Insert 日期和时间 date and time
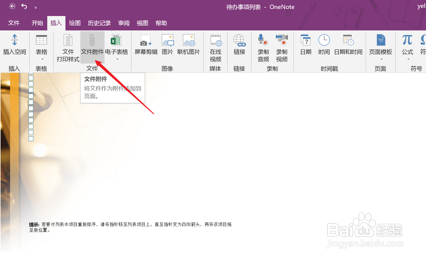The width and height of the screenshot is (426, 258). tap(348, 45)
